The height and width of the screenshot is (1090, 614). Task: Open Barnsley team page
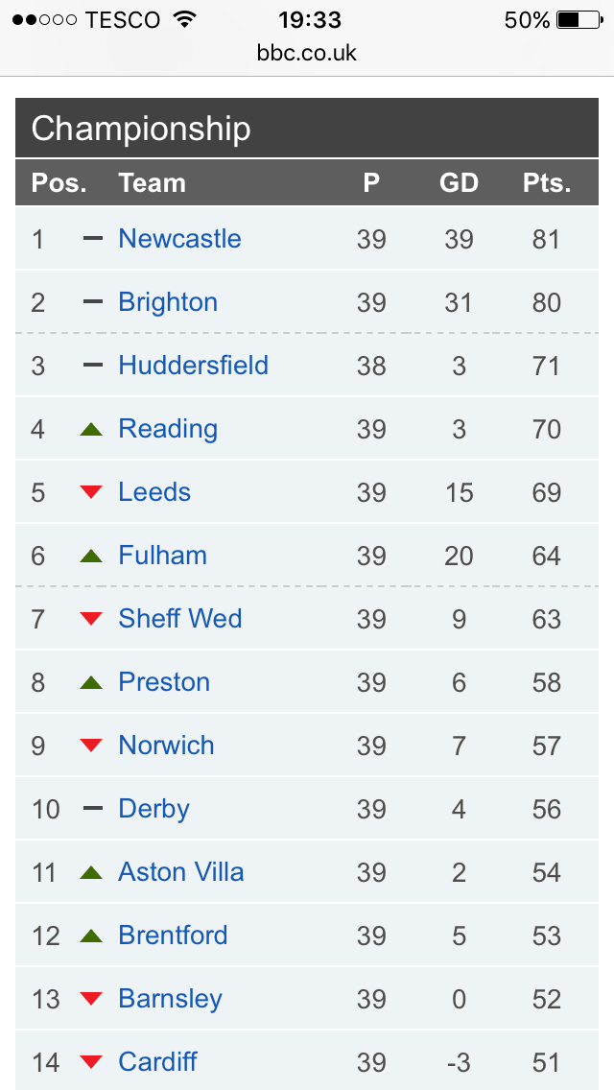[x=170, y=999]
